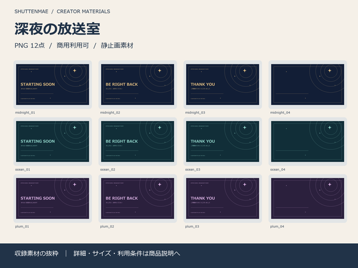
Task: Select the blank midnight_04 thumbnail
Action: click(308, 84)
